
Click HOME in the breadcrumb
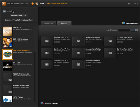pyautogui.click(x=42, y=4)
